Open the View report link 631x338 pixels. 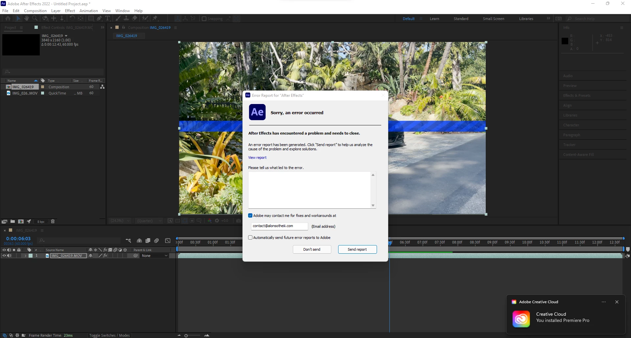pos(257,158)
